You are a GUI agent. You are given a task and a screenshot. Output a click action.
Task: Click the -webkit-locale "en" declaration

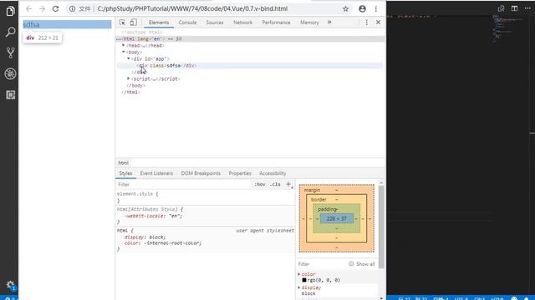153,216
